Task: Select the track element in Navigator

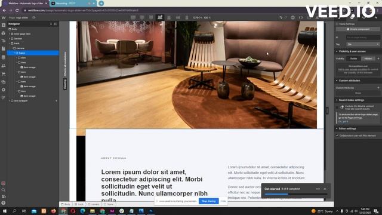Action: [x=17, y=44]
